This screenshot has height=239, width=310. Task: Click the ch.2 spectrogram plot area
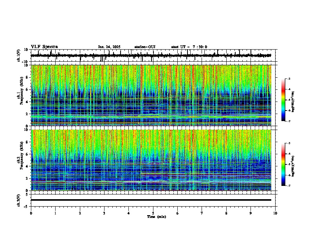[x=151, y=160]
